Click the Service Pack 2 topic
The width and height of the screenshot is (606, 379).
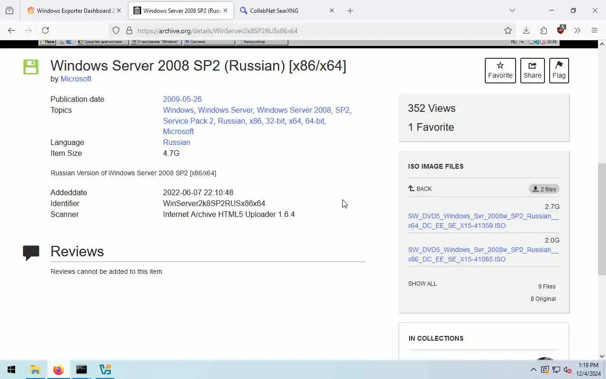coord(188,121)
